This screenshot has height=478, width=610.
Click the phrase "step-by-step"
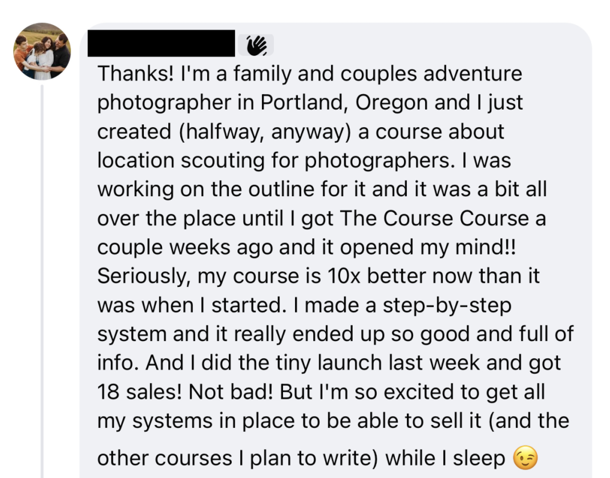[447, 305]
